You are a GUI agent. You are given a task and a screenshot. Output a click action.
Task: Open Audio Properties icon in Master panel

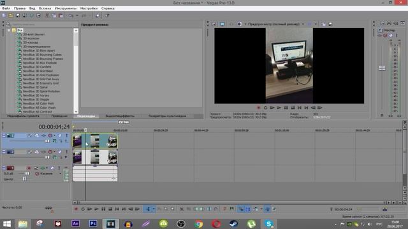point(382,24)
